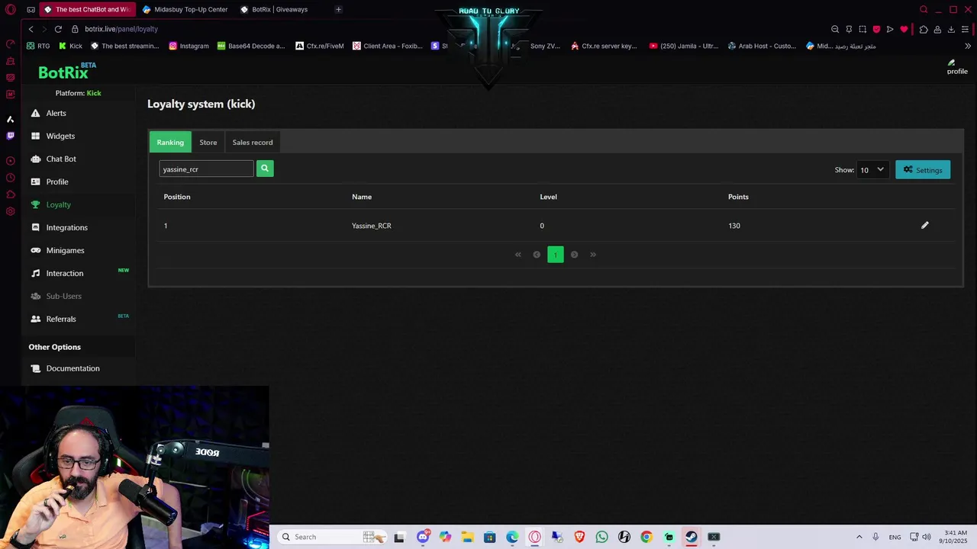Open Google Chrome from the taskbar
The width and height of the screenshot is (977, 549).
click(646, 537)
